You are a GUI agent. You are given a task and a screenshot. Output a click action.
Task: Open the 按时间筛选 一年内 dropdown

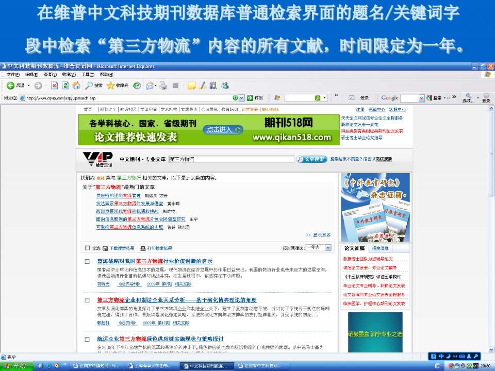tap(328, 248)
